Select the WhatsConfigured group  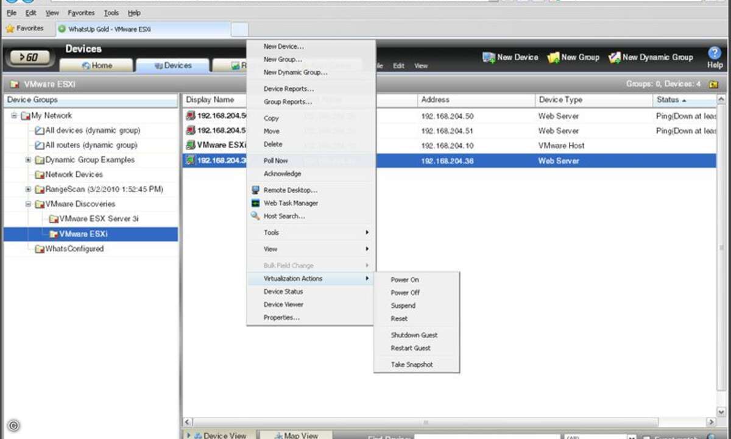click(x=74, y=249)
